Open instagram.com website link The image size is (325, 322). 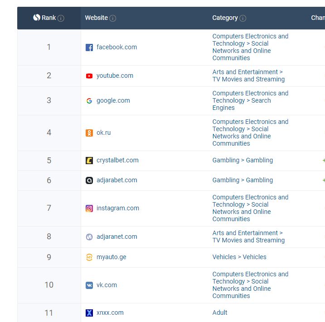click(x=118, y=208)
